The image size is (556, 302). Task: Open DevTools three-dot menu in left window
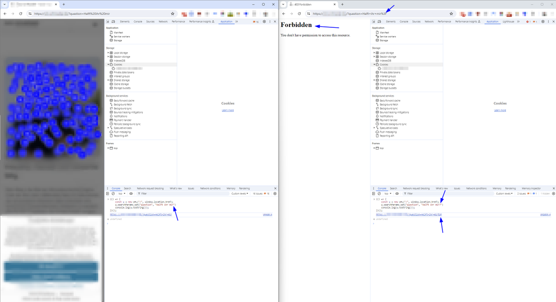point(270,22)
